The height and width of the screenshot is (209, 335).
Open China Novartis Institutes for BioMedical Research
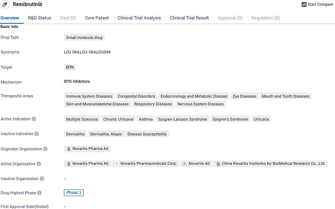(x=273, y=164)
